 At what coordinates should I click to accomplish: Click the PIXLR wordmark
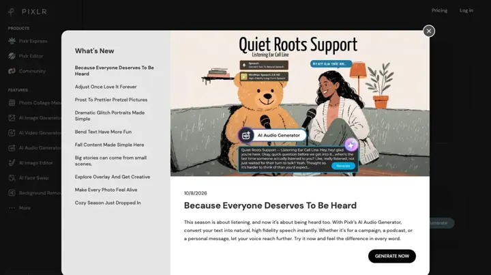tap(35, 12)
